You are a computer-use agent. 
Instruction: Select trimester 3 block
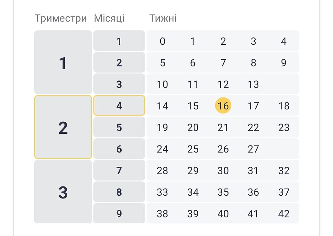pyautogui.click(x=63, y=192)
